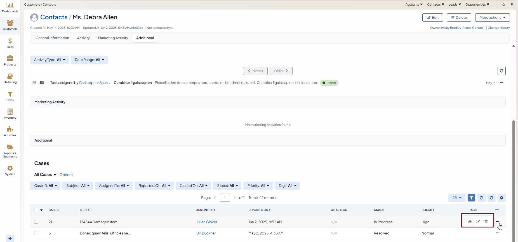Select the checkbox for case 21

click(x=36, y=222)
